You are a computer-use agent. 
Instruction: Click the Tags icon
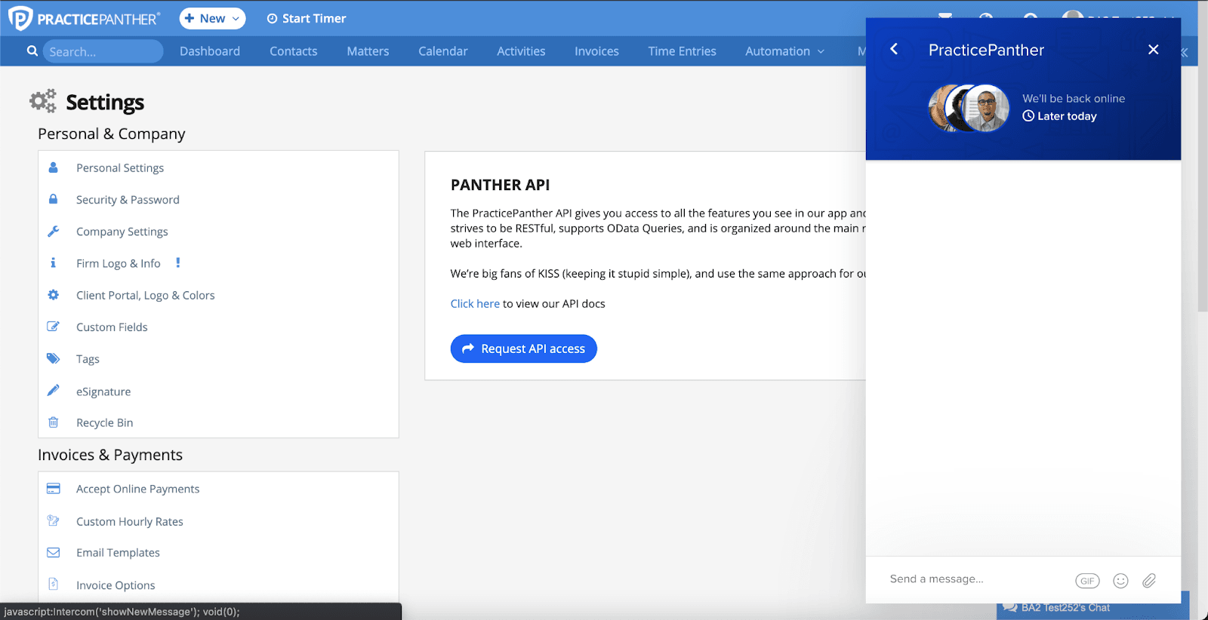pyautogui.click(x=53, y=358)
